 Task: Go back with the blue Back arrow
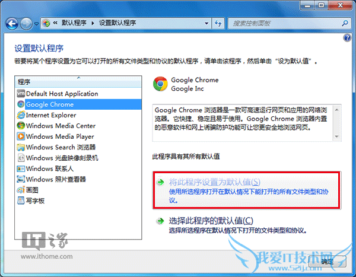pyautogui.click(x=12, y=23)
